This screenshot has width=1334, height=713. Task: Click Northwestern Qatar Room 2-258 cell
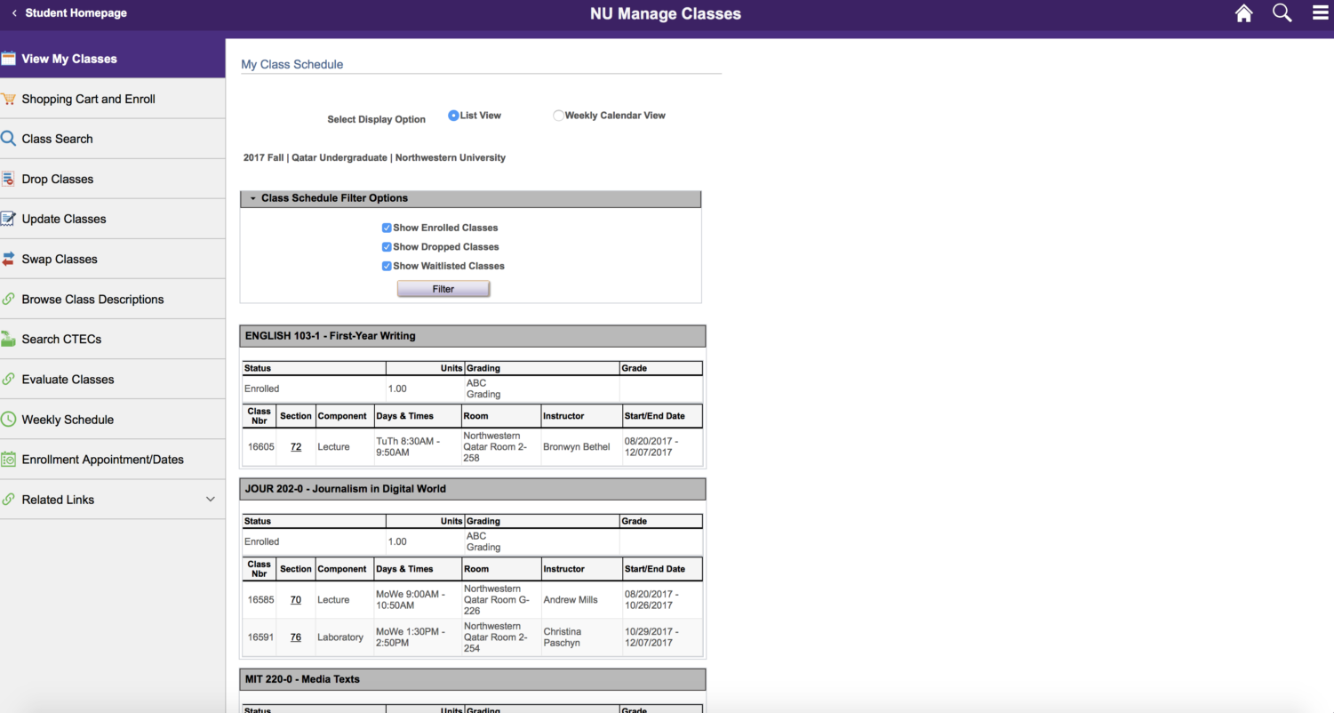point(495,447)
